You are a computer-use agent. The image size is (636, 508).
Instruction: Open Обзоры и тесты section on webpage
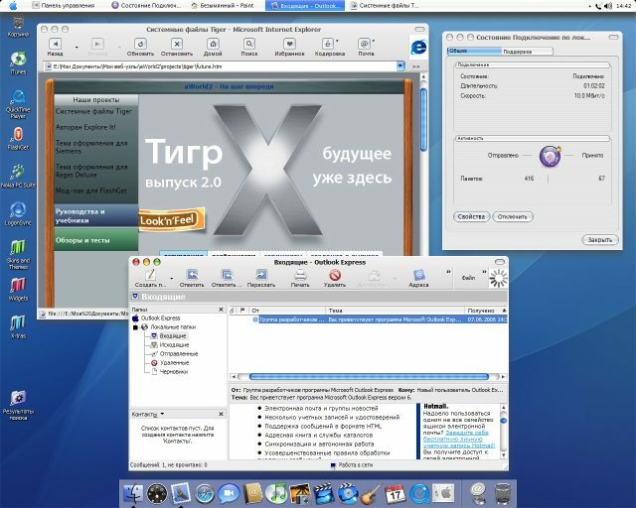click(96, 240)
